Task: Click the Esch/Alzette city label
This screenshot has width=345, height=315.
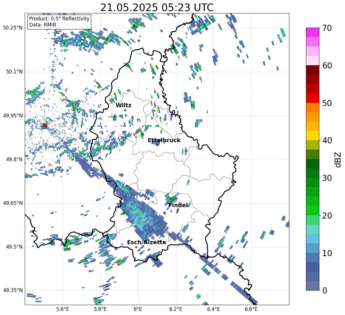Action: (x=147, y=242)
